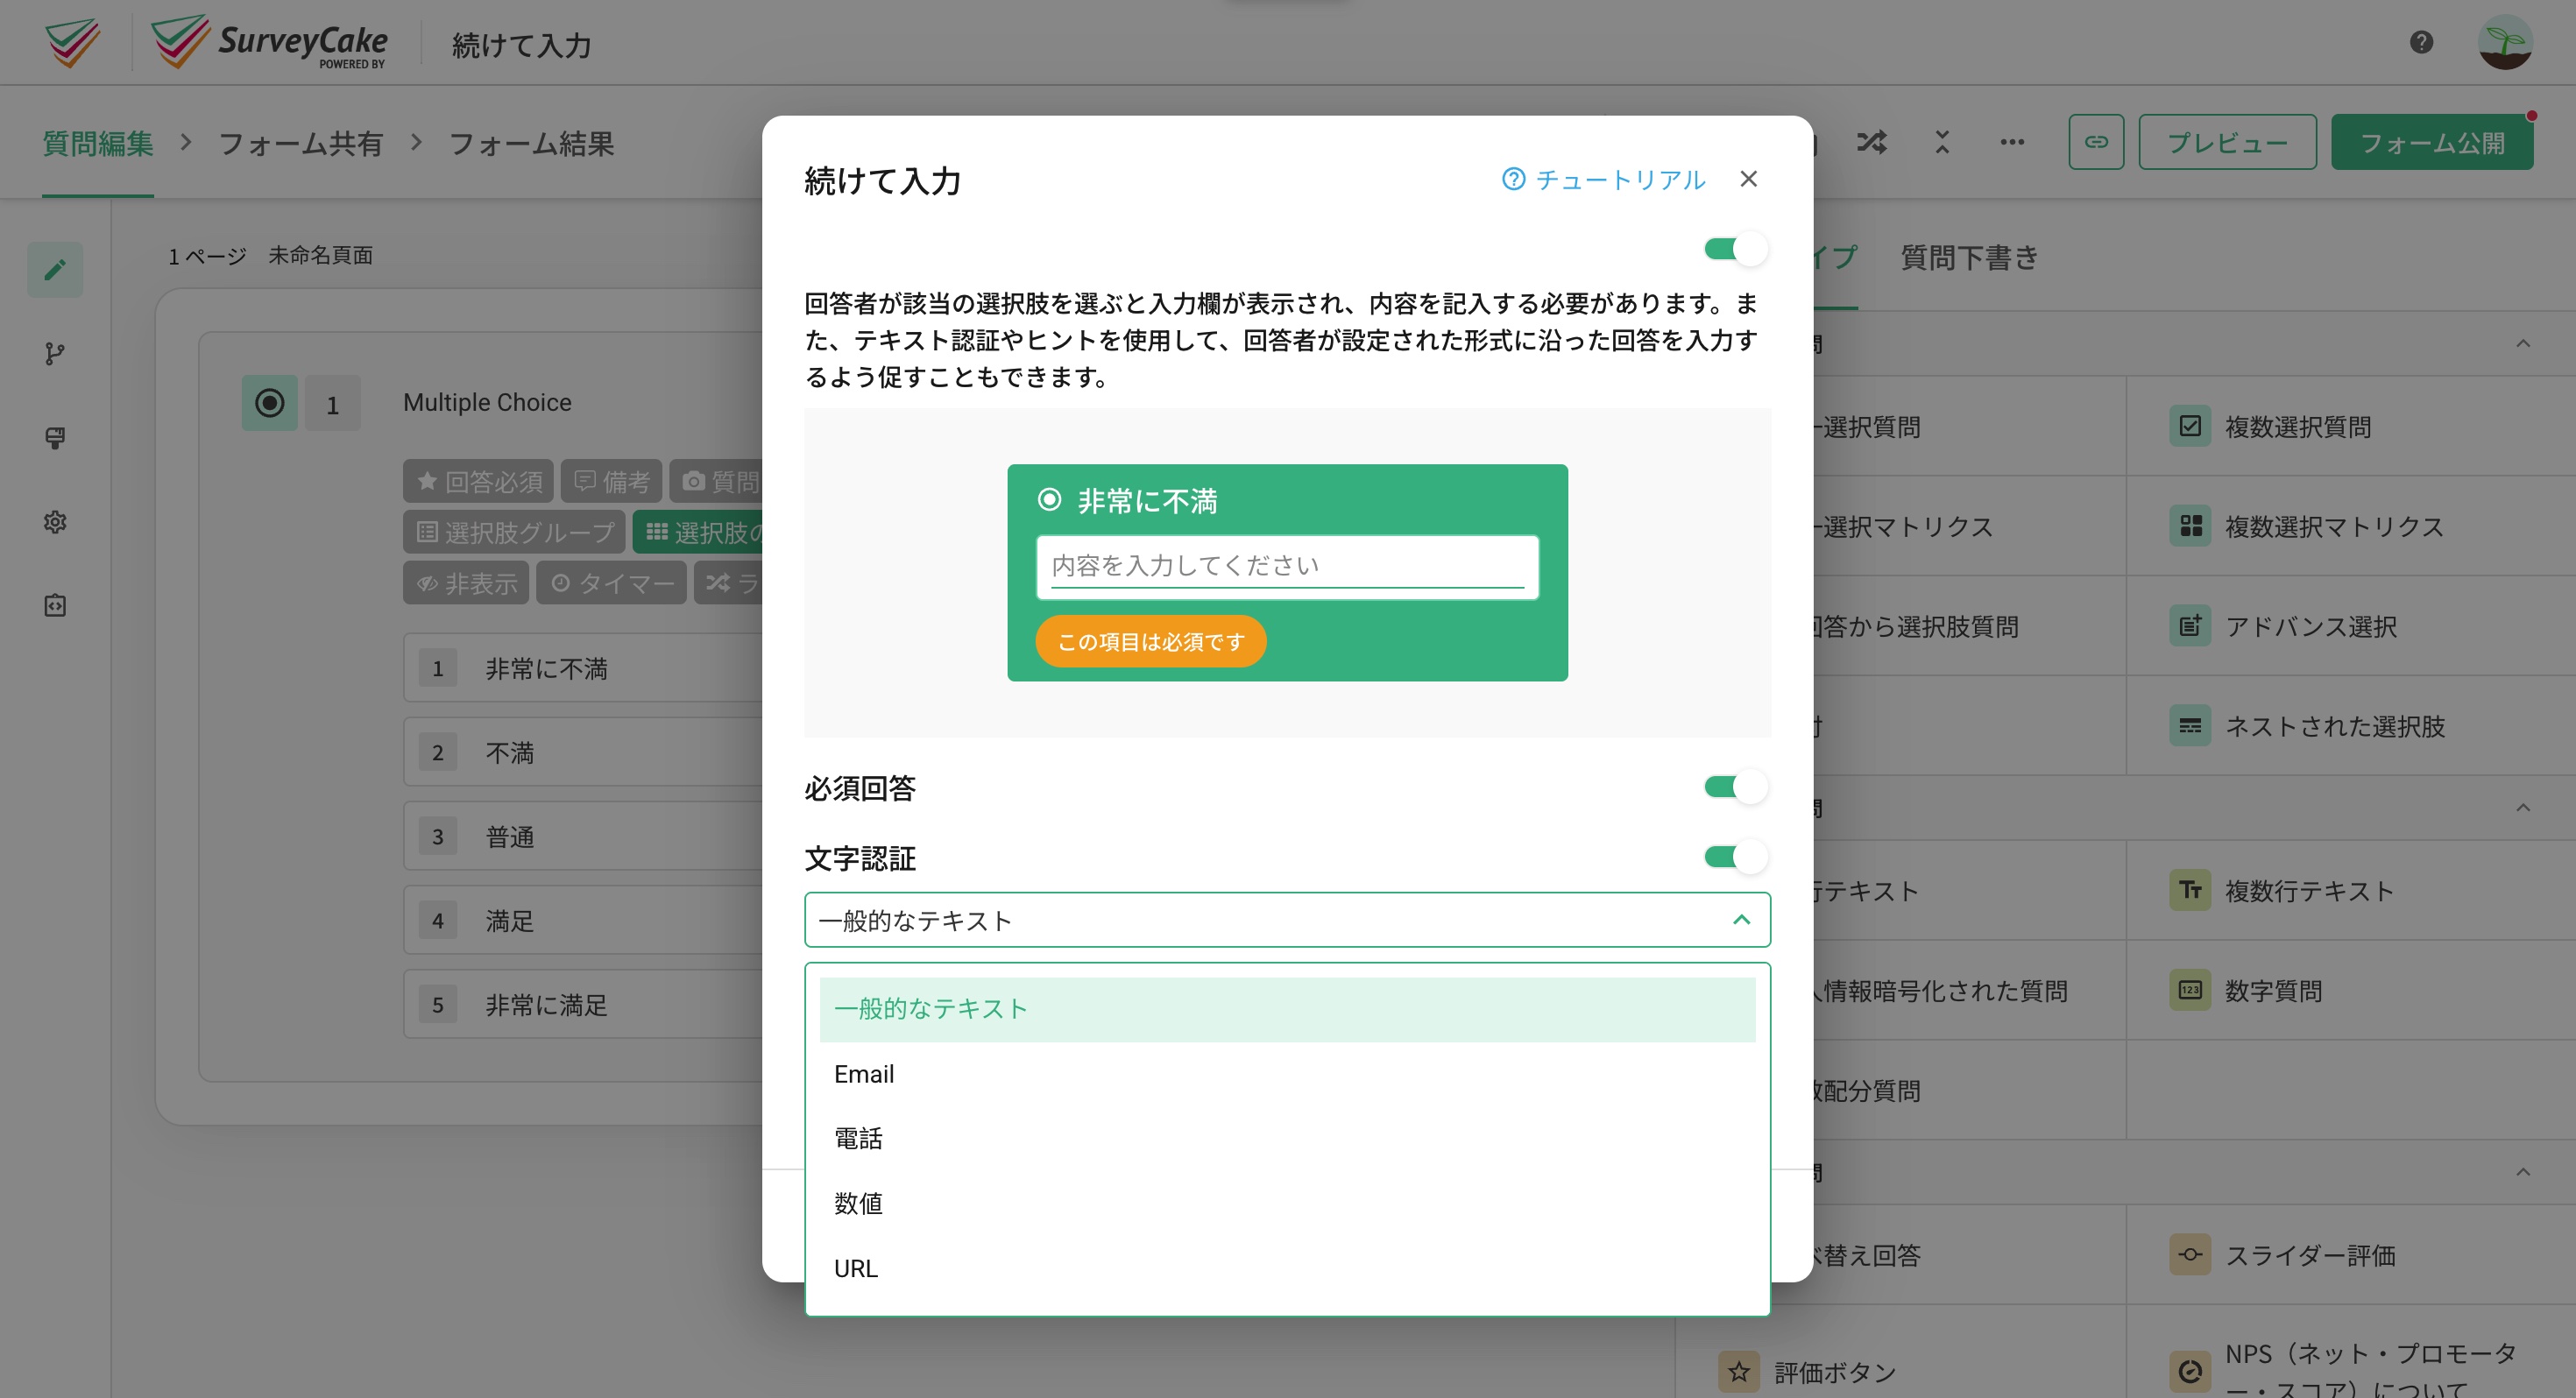Click the SurveyCake logo

click(x=268, y=42)
